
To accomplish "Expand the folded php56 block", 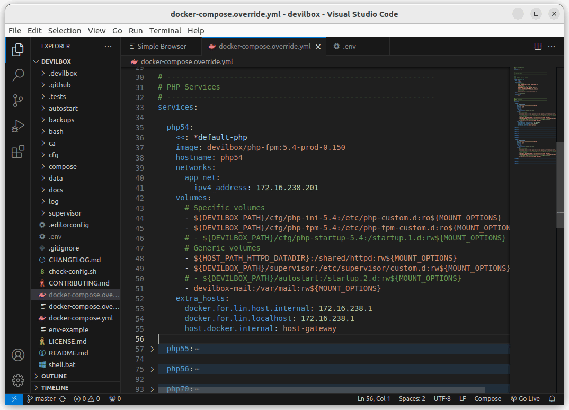I will point(152,369).
